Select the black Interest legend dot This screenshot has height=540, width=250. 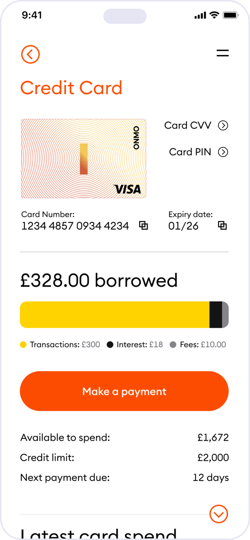coord(110,344)
